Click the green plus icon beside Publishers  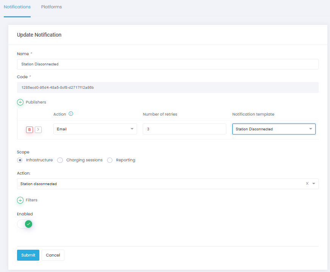[x=20, y=102]
